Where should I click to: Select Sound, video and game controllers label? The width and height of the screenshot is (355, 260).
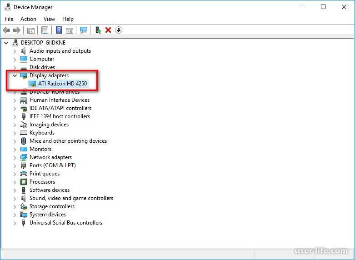tap(71, 198)
